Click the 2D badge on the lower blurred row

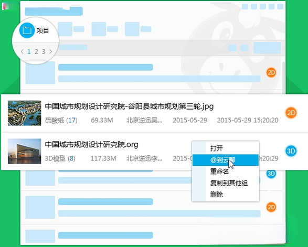(x=271, y=207)
